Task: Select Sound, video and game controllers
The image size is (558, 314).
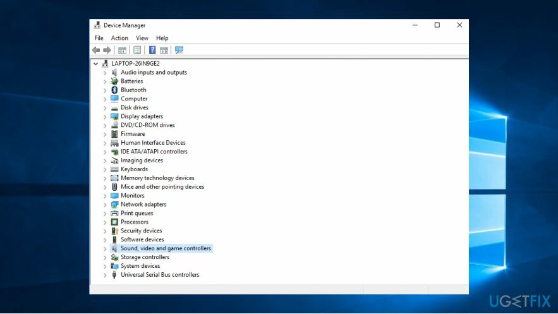Action: click(166, 248)
